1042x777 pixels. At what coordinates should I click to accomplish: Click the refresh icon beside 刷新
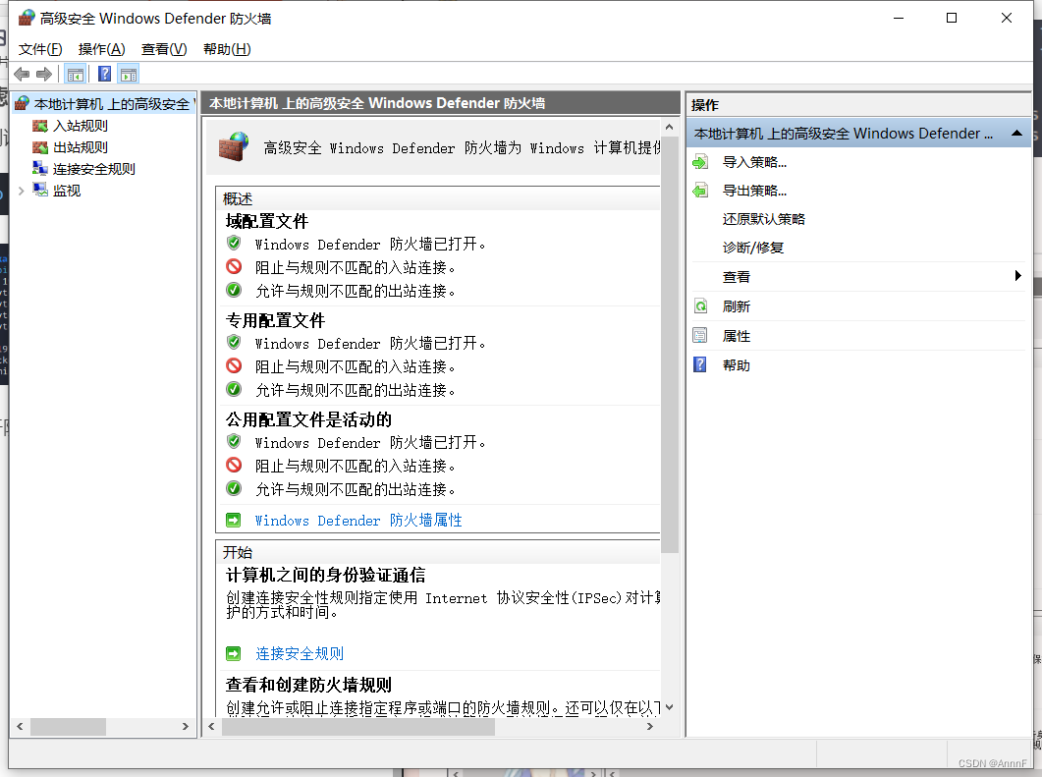(700, 306)
